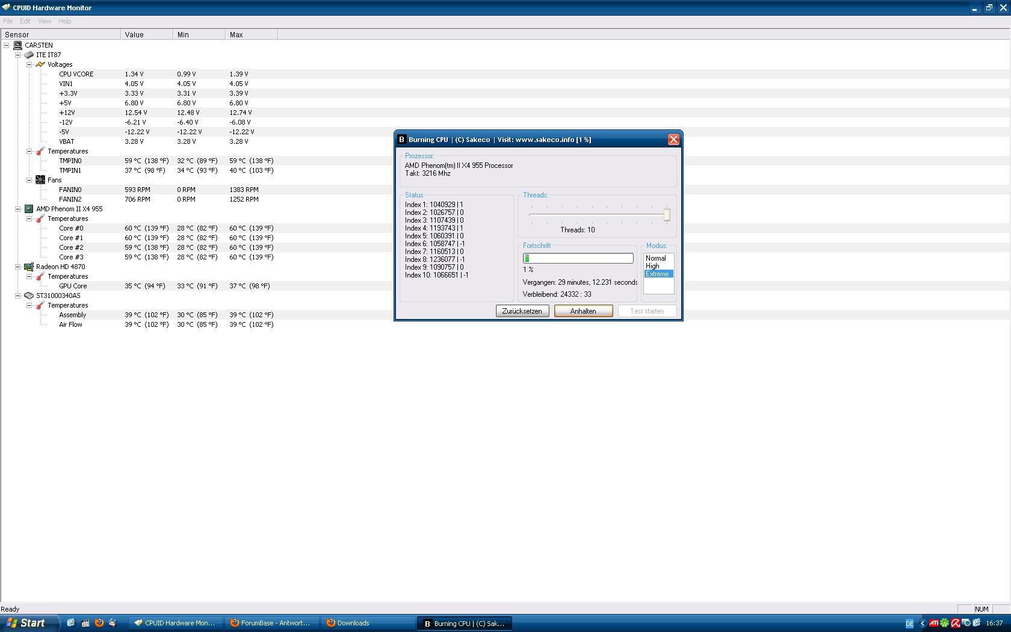Click the Voltages lightning icon
The width and height of the screenshot is (1011, 632).
[40, 64]
